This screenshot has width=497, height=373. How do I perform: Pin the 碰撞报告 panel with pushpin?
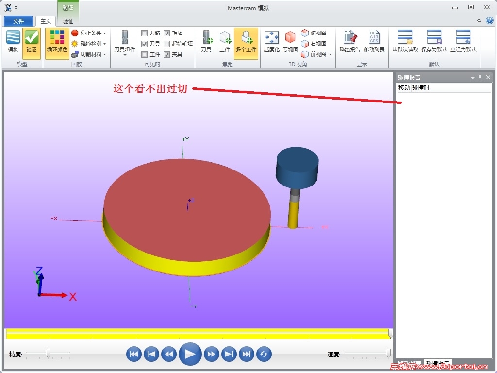(480, 77)
